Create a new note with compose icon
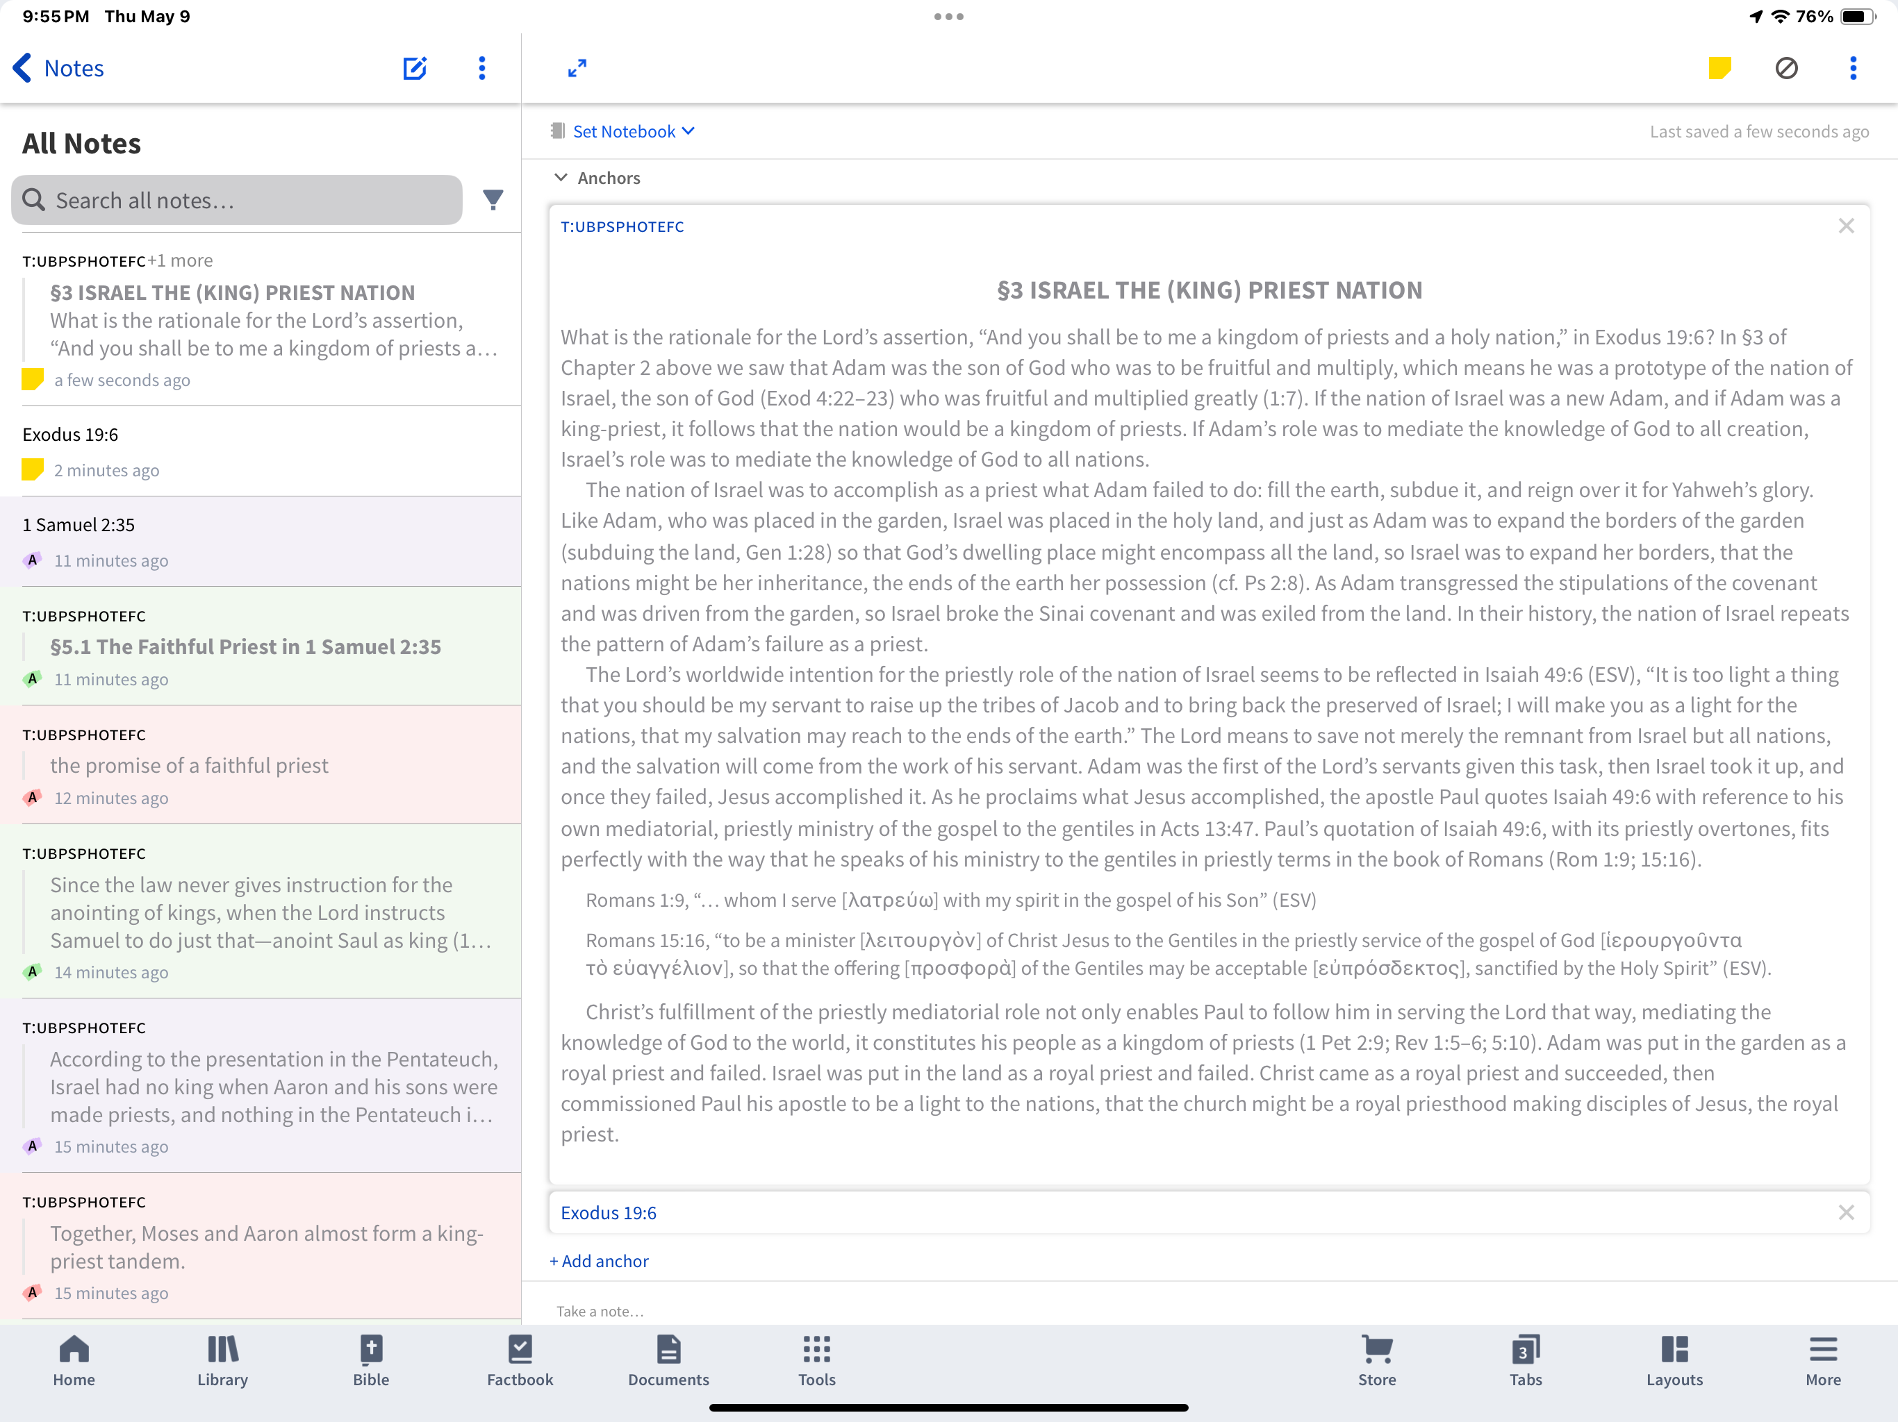 [x=415, y=68]
